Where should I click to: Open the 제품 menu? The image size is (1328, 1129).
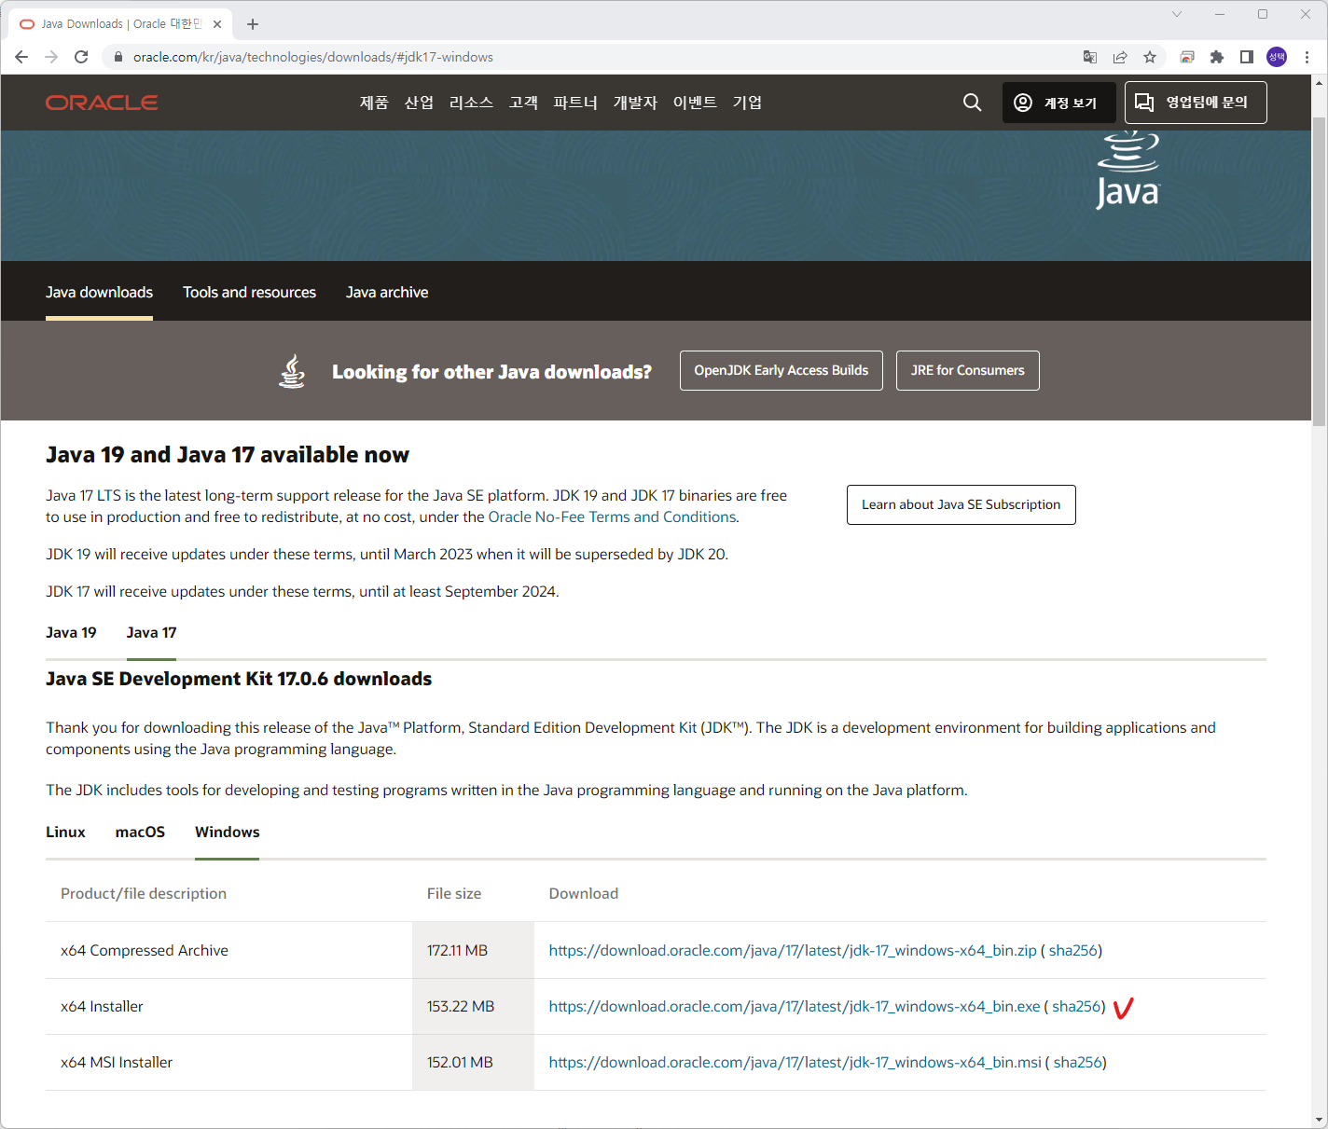374,103
